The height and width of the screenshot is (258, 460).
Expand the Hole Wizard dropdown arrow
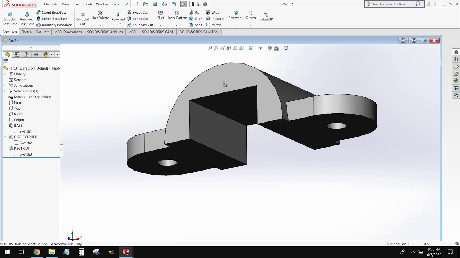(x=100, y=25)
